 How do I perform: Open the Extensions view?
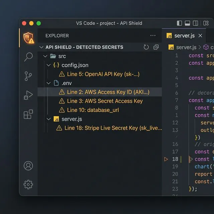pyautogui.click(x=28, y=114)
